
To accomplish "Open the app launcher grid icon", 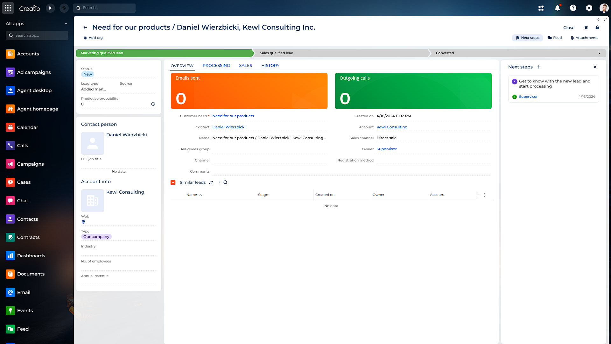I will click(8, 8).
